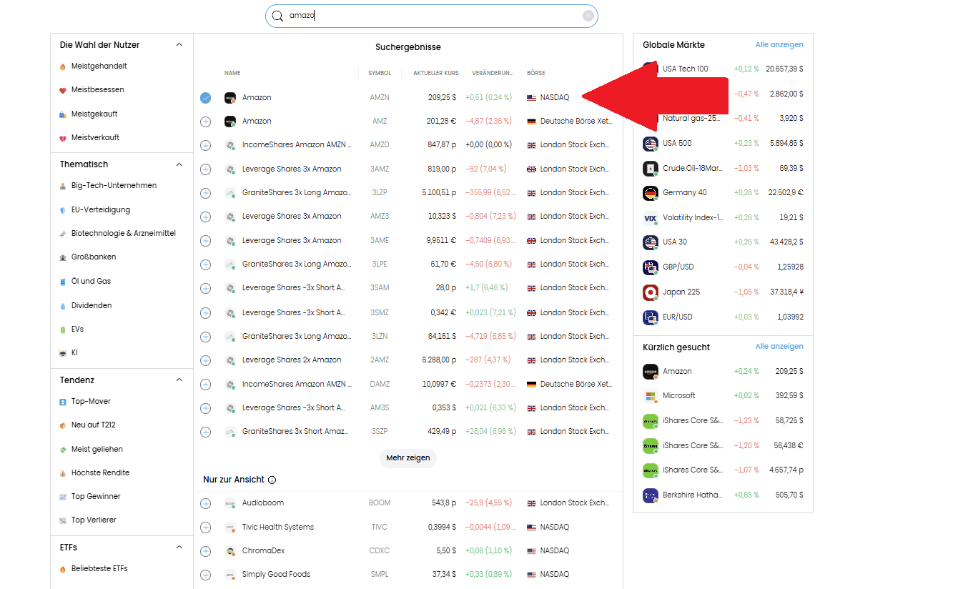Image resolution: width=978 pixels, height=589 pixels.
Task: Collapse the ETFs section
Action: click(x=179, y=548)
